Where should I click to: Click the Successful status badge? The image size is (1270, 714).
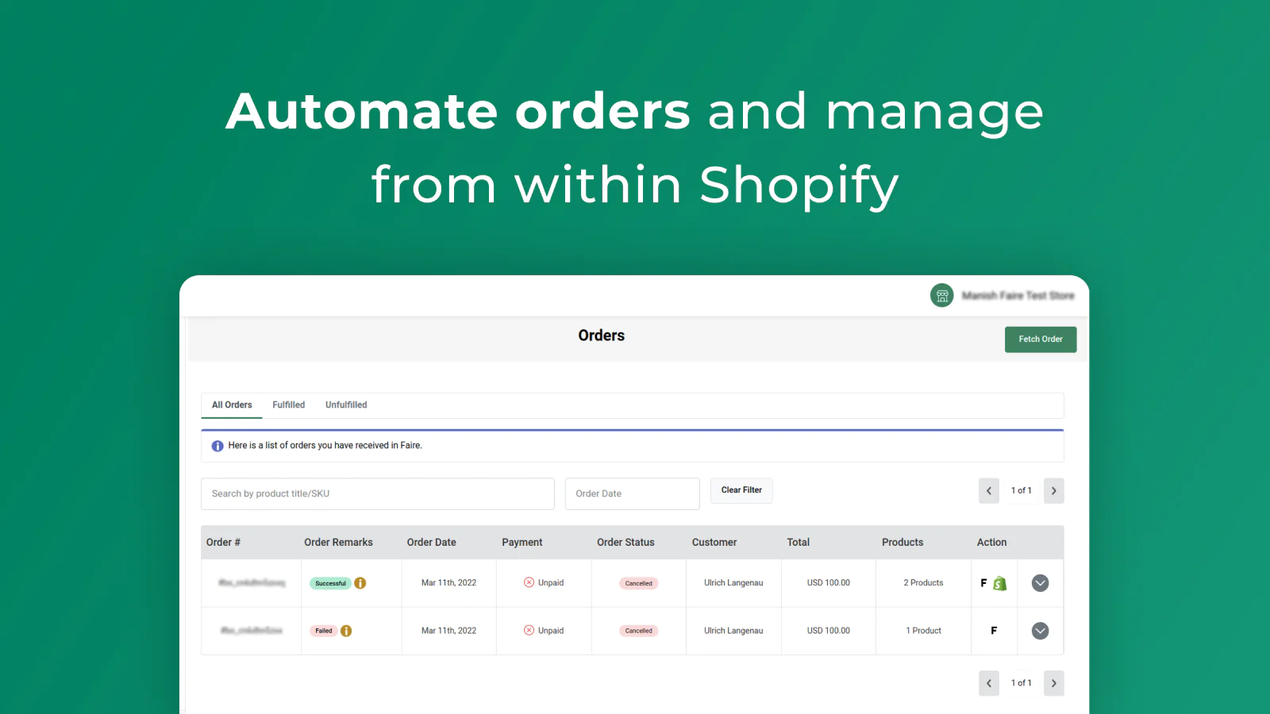(330, 583)
